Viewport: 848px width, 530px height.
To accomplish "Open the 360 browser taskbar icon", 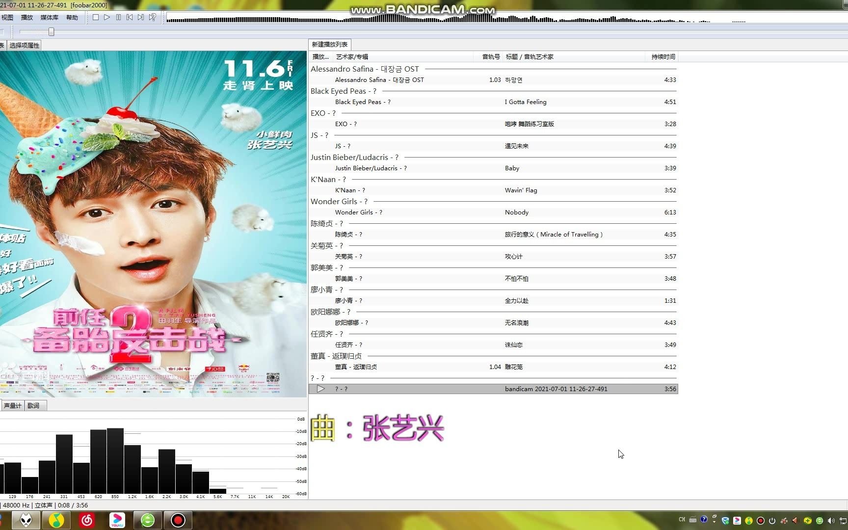I will tap(148, 520).
